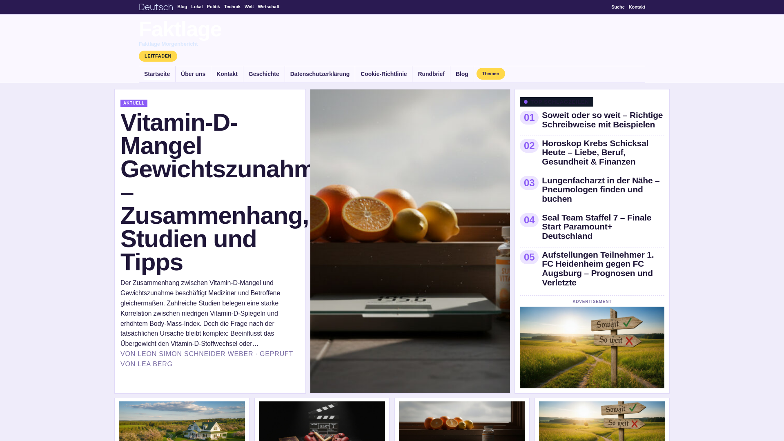Open the Cookie-Richtlinie page
Screen dimensions: 784x441
383,74
